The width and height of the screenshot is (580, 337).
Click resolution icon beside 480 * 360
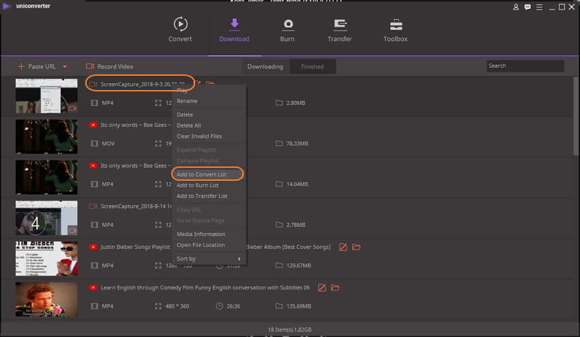158,306
